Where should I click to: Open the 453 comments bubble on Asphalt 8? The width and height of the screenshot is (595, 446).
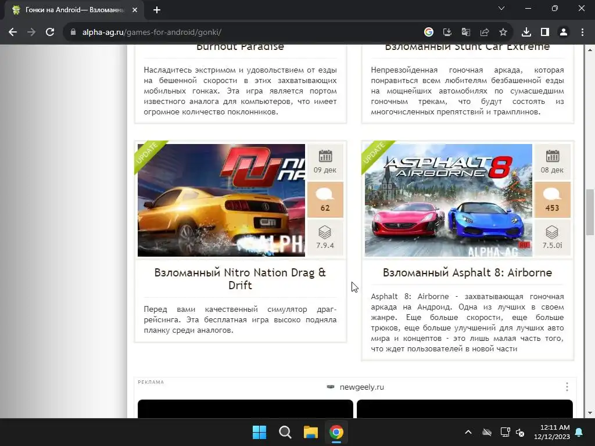click(x=552, y=200)
